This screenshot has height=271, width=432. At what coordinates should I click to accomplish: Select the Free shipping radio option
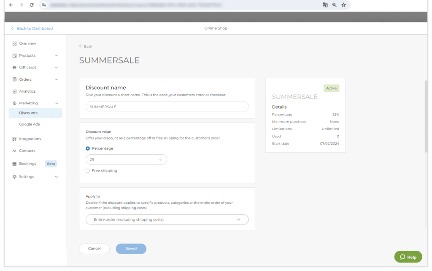88,171
